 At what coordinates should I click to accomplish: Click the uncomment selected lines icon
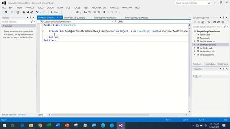[99, 12]
